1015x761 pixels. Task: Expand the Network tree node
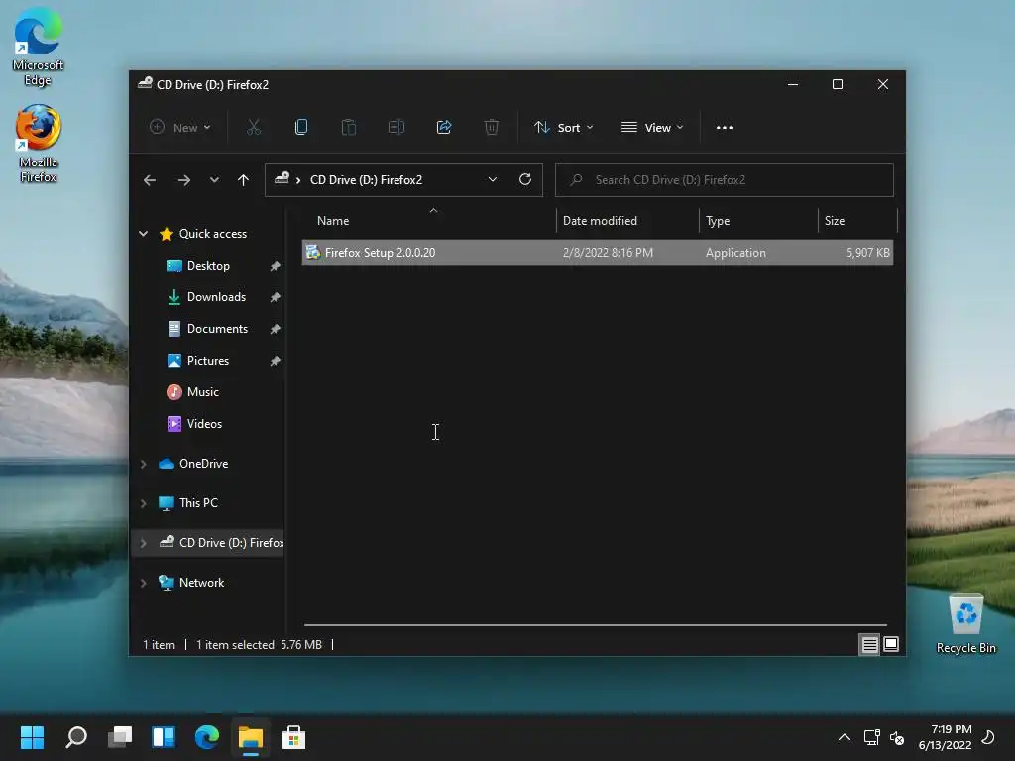pyautogui.click(x=144, y=583)
